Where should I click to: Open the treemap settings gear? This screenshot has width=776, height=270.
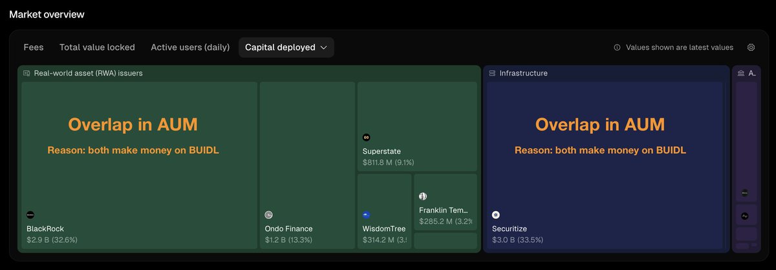click(x=751, y=47)
